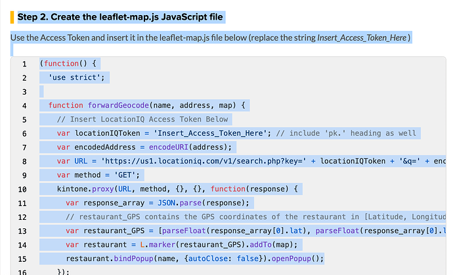
Task: Click line number 1 in the code gutter
Action: pos(24,64)
